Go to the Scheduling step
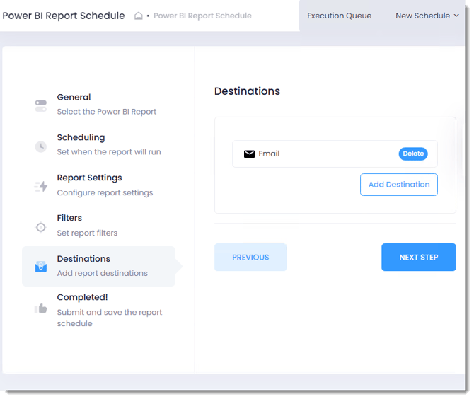The width and height of the screenshot is (474, 399). tap(81, 138)
